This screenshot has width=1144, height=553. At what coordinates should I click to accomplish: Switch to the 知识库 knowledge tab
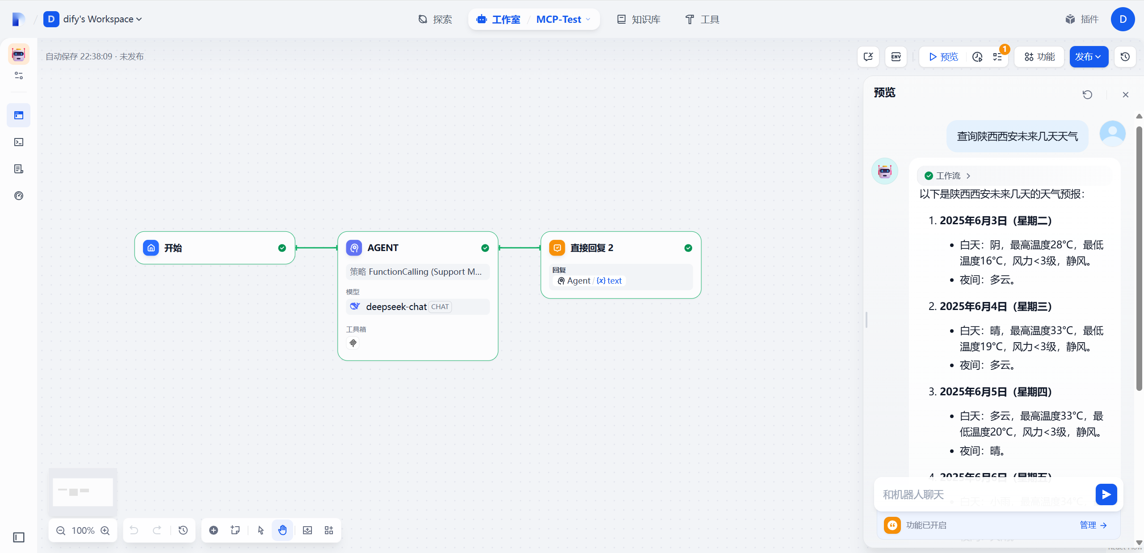point(639,19)
